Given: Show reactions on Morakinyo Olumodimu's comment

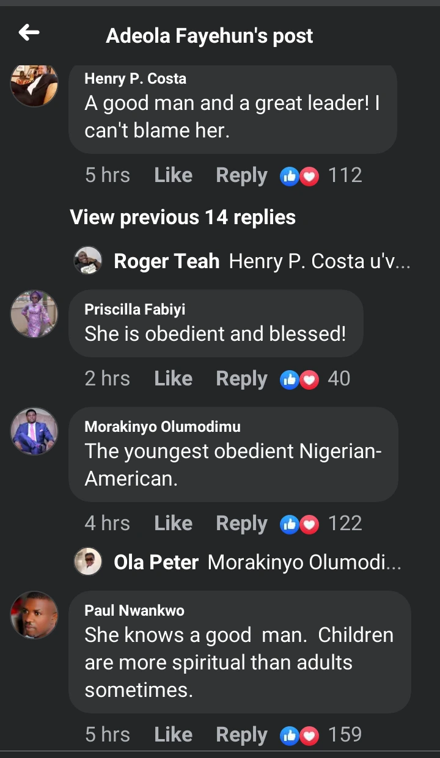Looking at the screenshot, I should 321,523.
